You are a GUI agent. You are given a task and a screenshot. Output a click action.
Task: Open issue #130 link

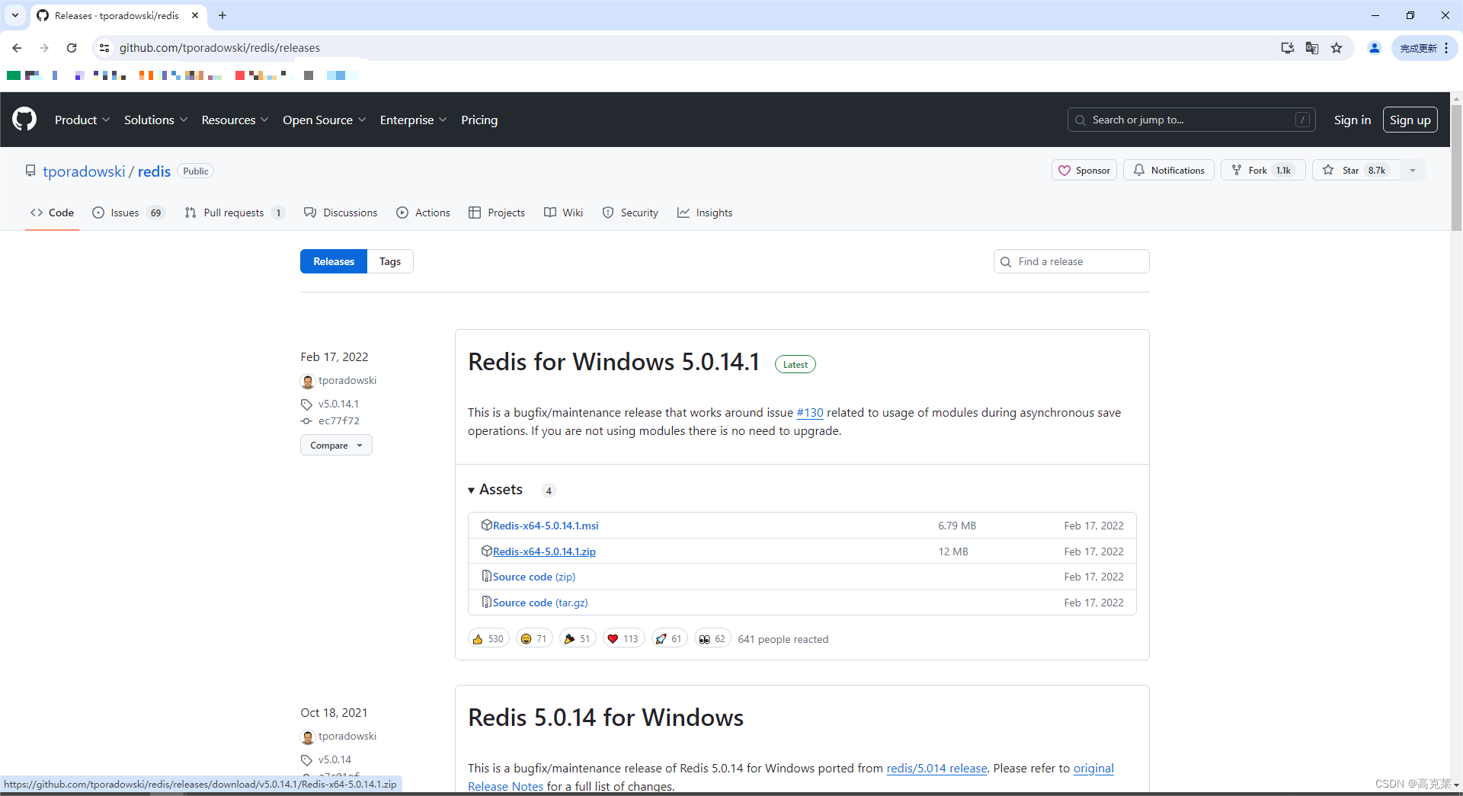point(810,412)
